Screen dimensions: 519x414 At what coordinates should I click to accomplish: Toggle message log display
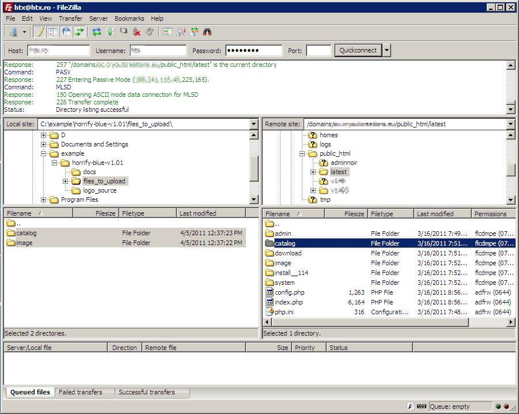coord(40,32)
